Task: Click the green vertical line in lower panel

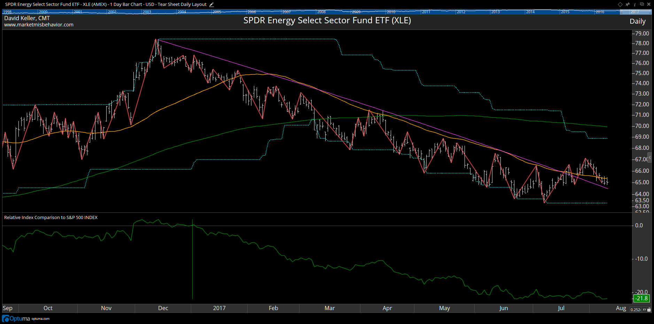Action: (x=192, y=259)
